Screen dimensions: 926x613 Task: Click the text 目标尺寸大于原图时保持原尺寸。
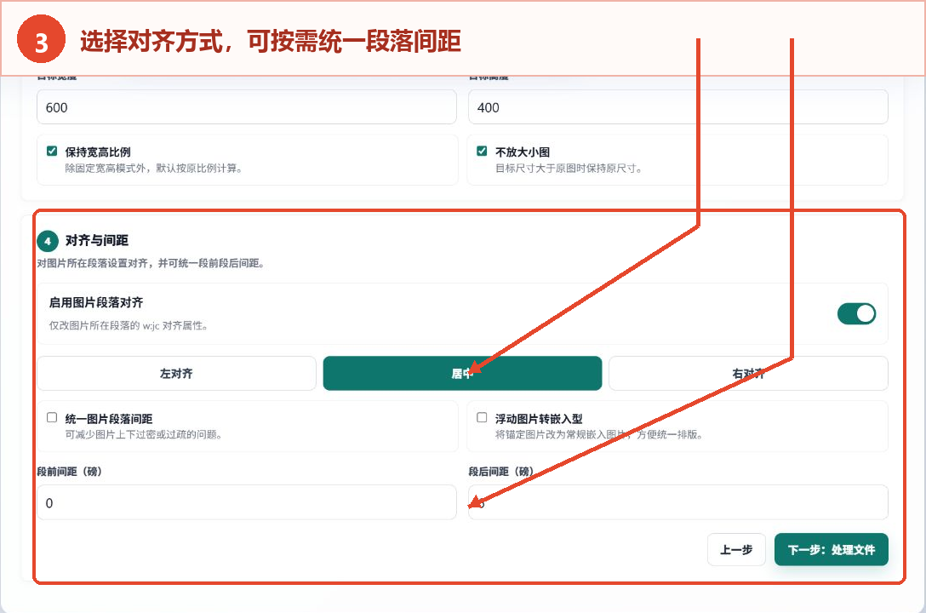569,169
